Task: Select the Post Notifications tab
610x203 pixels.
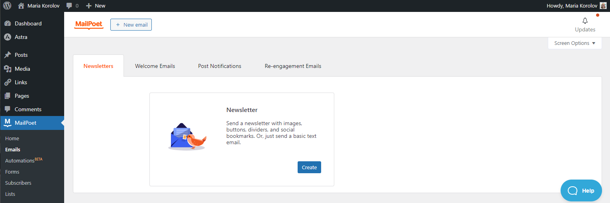Action: pos(220,66)
